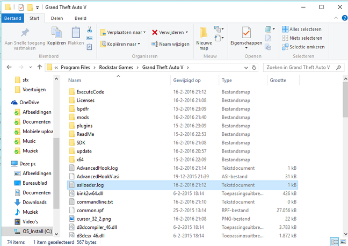Select the lspdfr folder
The image size is (348, 246).
pyautogui.click(x=183, y=109)
